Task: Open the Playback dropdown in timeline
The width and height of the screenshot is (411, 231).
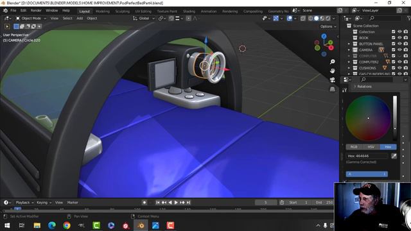Action: [x=24, y=203]
